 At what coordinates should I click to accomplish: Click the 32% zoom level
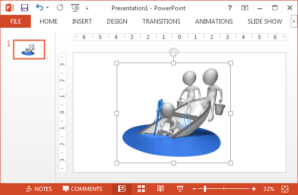tap(269, 189)
